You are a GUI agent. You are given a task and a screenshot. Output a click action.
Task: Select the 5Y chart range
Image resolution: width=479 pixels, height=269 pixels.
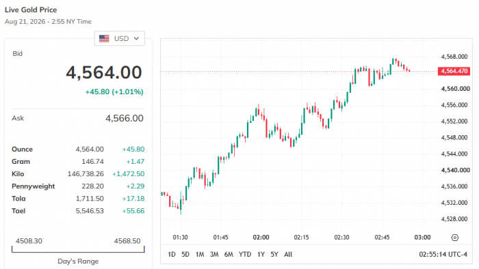tap(274, 255)
